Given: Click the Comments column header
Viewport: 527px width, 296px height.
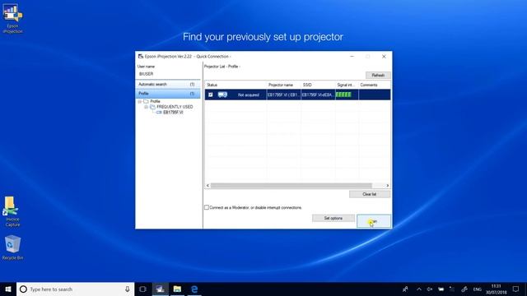Looking at the screenshot, I should click(375, 85).
